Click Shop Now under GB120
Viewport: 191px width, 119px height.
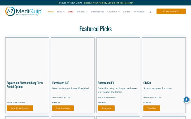click(152, 108)
